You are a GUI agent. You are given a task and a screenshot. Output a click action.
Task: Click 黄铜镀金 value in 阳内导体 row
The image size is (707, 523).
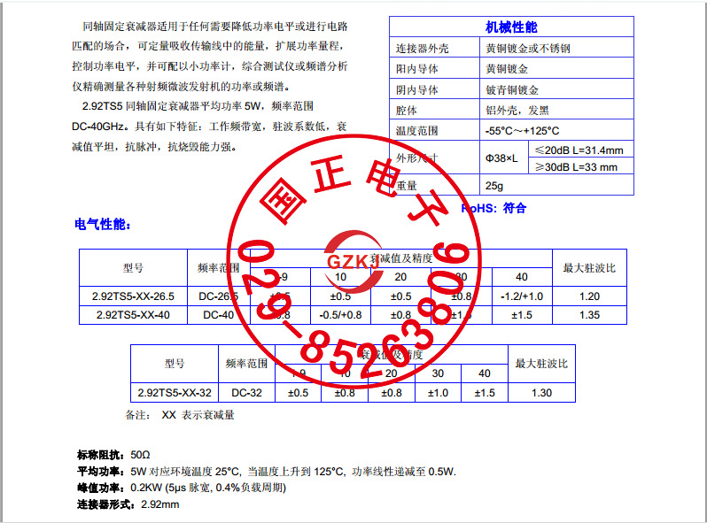[507, 69]
